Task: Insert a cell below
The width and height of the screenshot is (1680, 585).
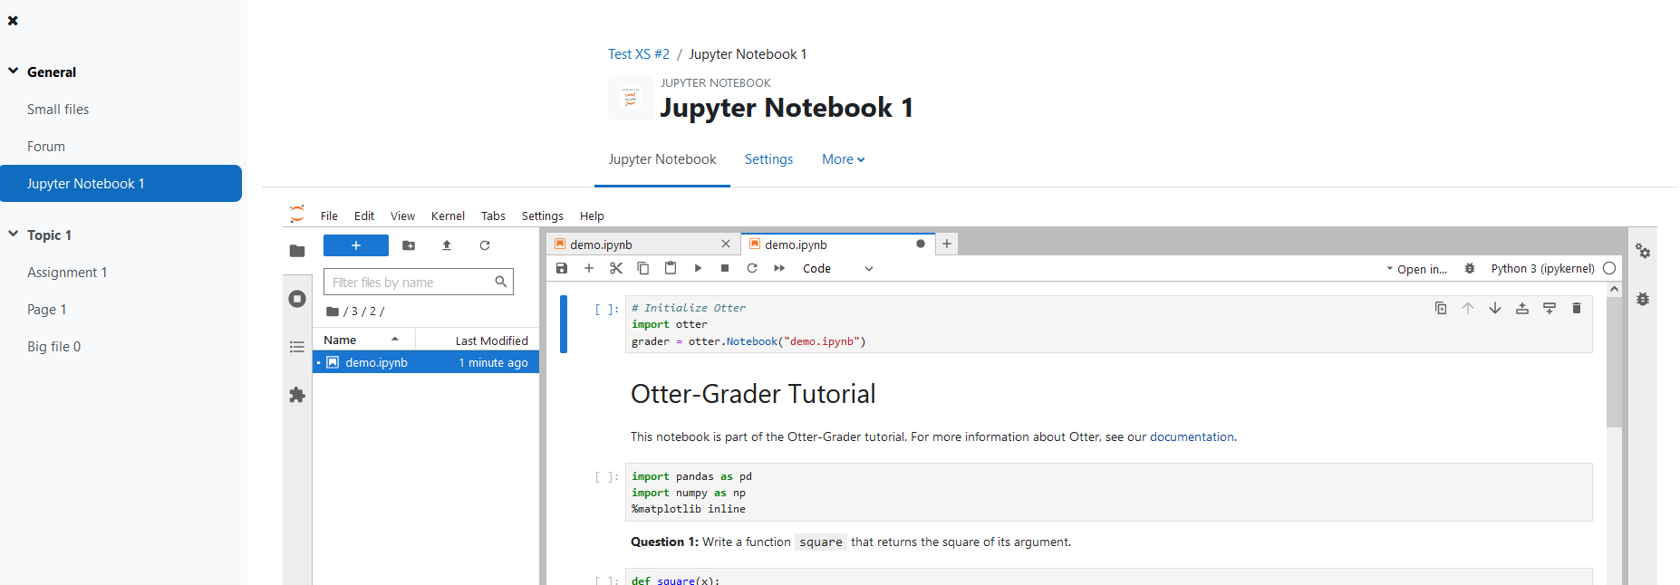Action: pos(589,268)
